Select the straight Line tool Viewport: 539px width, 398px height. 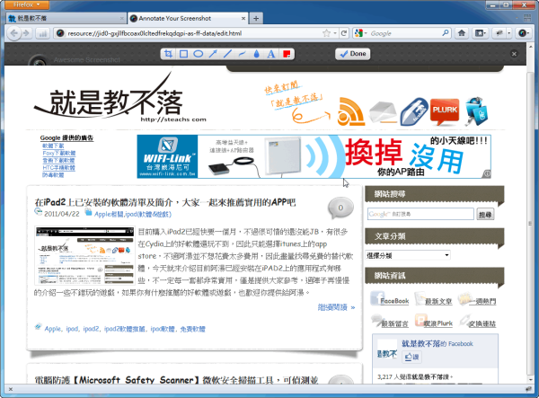click(x=227, y=54)
